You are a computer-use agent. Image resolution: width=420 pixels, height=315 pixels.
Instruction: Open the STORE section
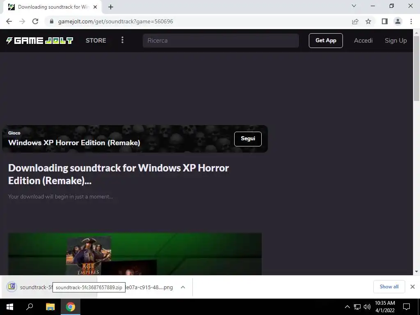[96, 41]
